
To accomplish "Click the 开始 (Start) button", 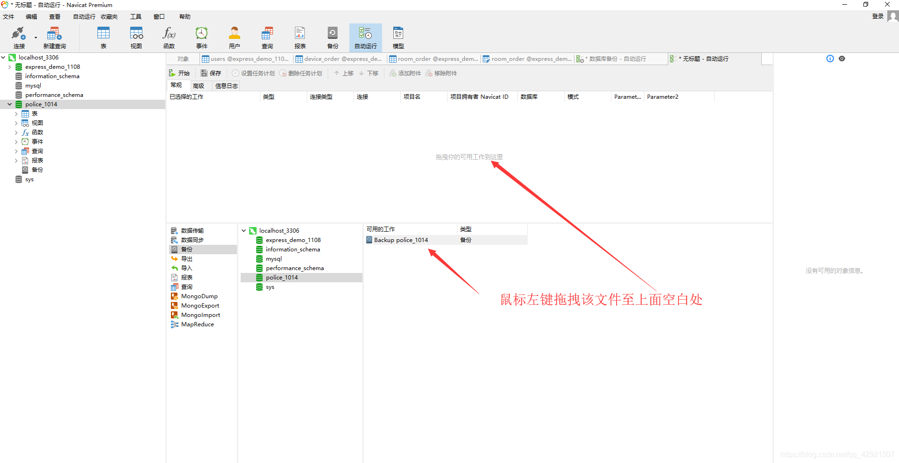I will point(179,73).
